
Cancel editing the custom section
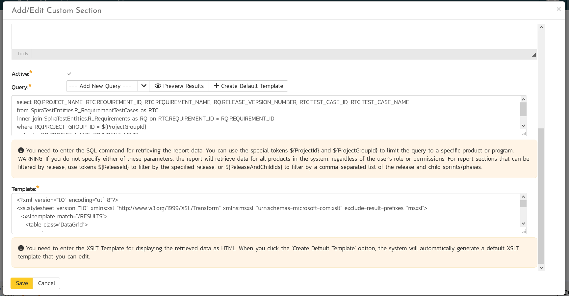coord(46,283)
